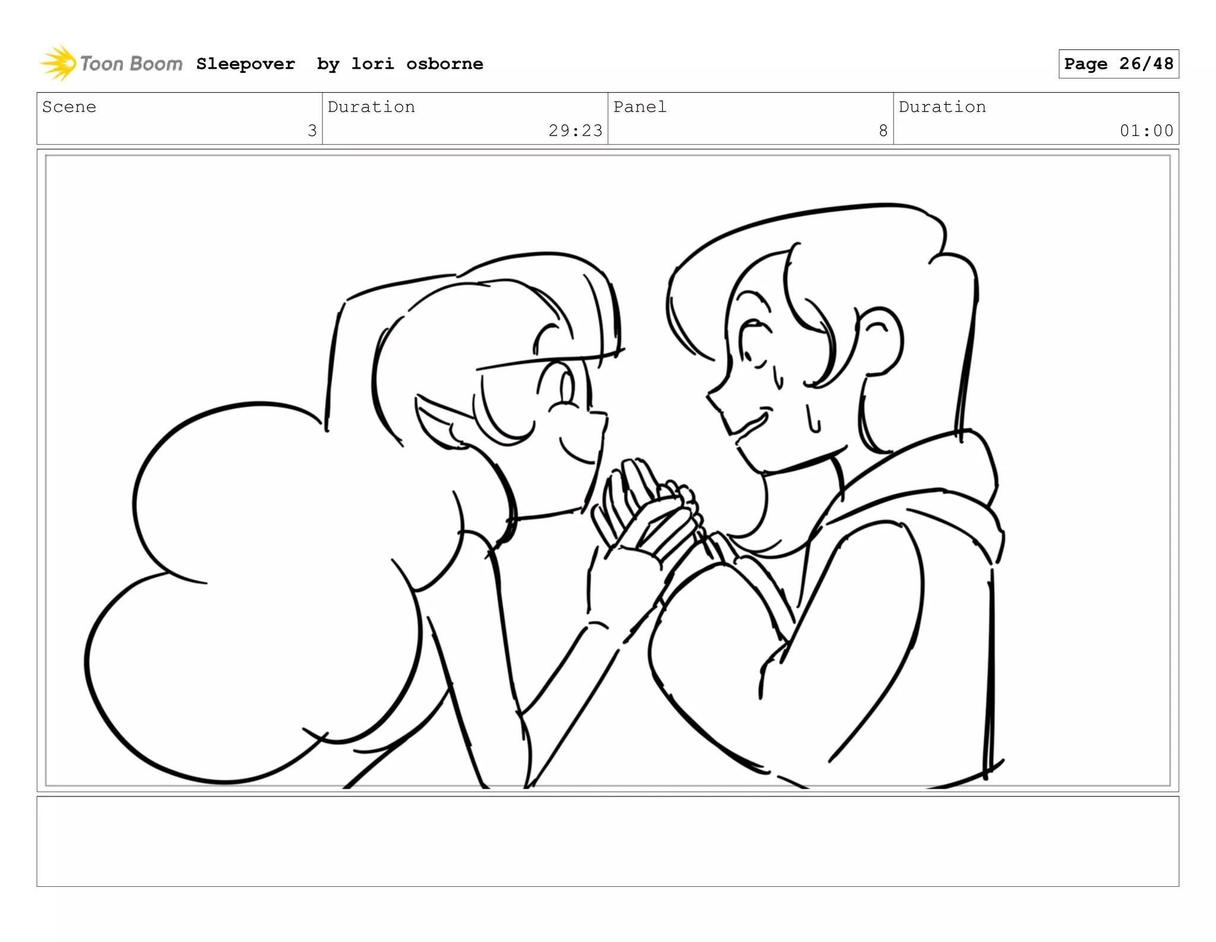
Task: Click the right character's smiling mouth
Action: pos(753,423)
